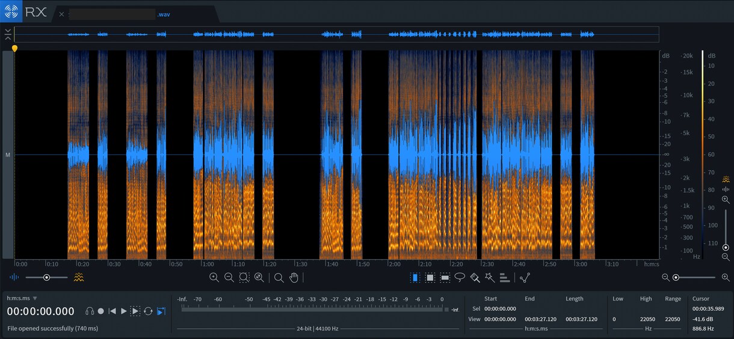The width and height of the screenshot is (734, 339).
Task: Click the Rewind to start button
Action: [x=112, y=311]
